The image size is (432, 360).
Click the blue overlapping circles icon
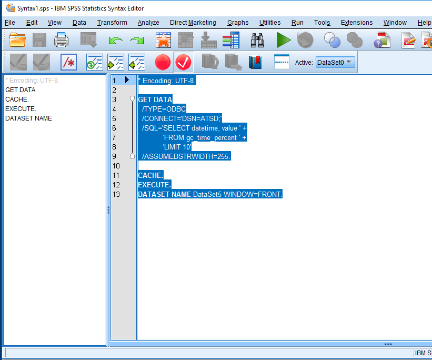pyautogui.click(x=332, y=40)
